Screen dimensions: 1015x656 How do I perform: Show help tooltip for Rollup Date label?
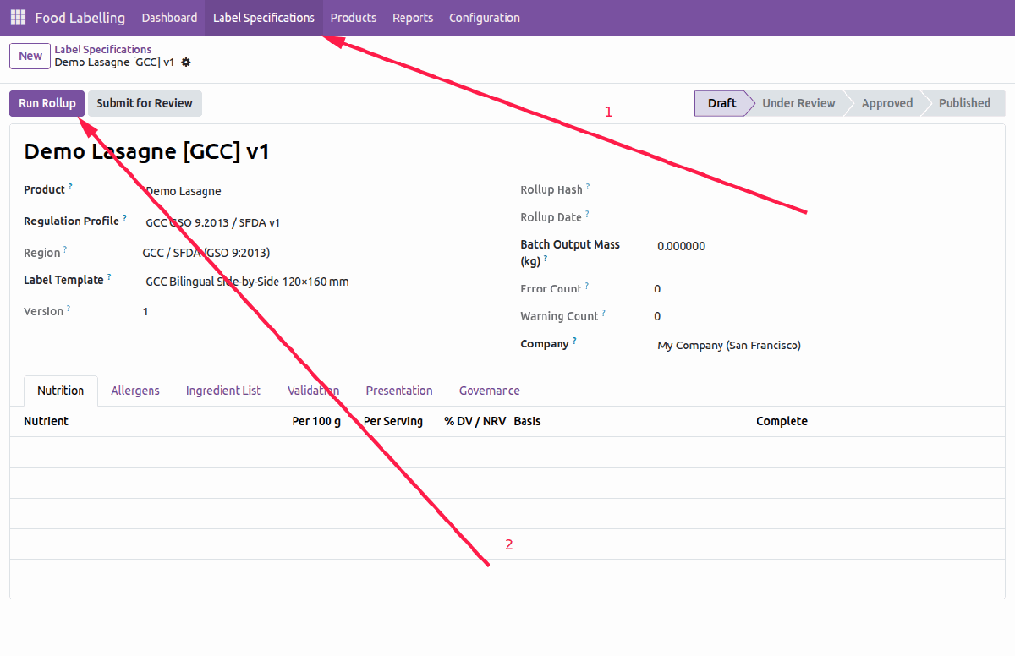[x=587, y=214]
